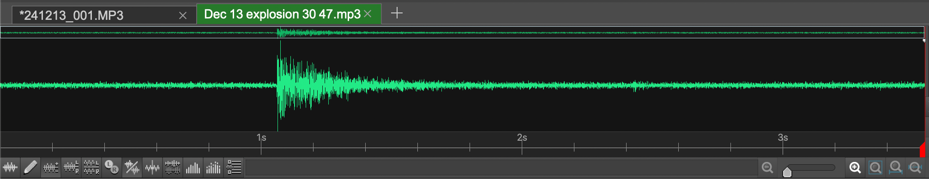Click the 2s mark on the time ruler
Viewport: 929px width, 179px height.
tap(522, 138)
